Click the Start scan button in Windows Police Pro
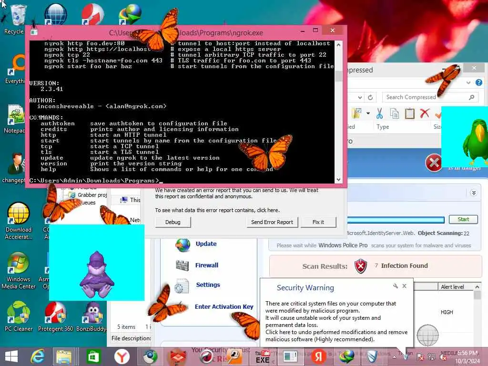 click(x=463, y=219)
